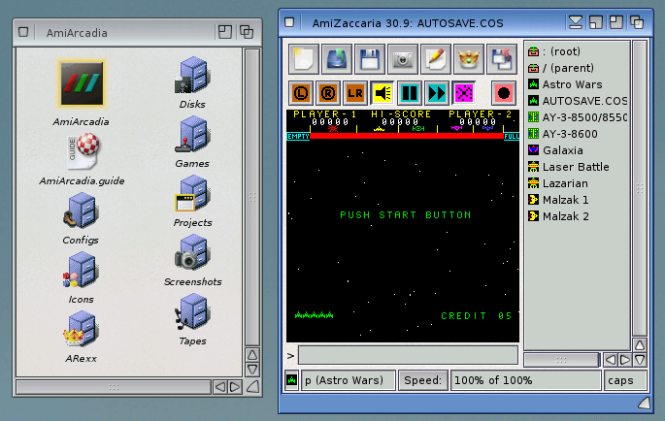
Task: Go to the / (parent) directory entry
Action: click(x=574, y=68)
